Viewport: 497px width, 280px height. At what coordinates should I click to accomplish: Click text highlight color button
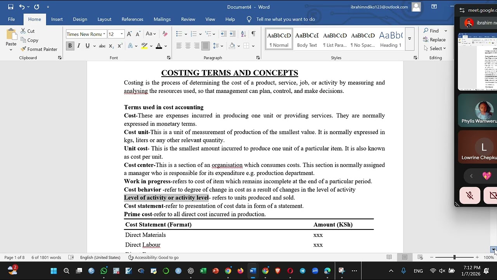click(x=144, y=46)
